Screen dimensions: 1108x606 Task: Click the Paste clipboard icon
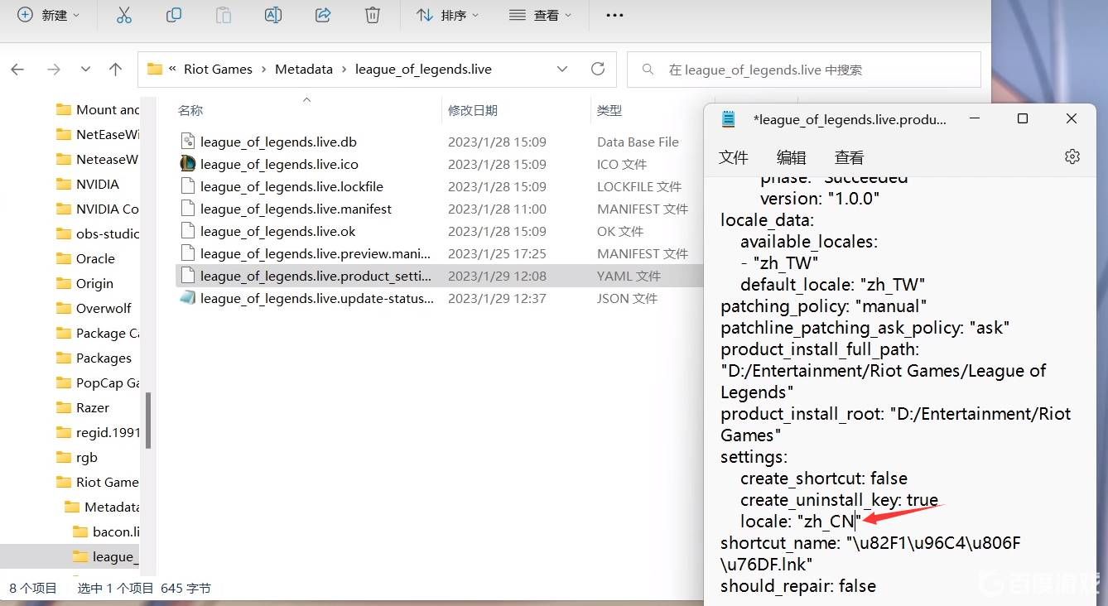pos(224,15)
